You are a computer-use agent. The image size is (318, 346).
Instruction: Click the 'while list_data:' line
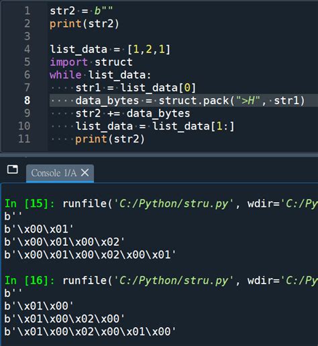tap(101, 75)
